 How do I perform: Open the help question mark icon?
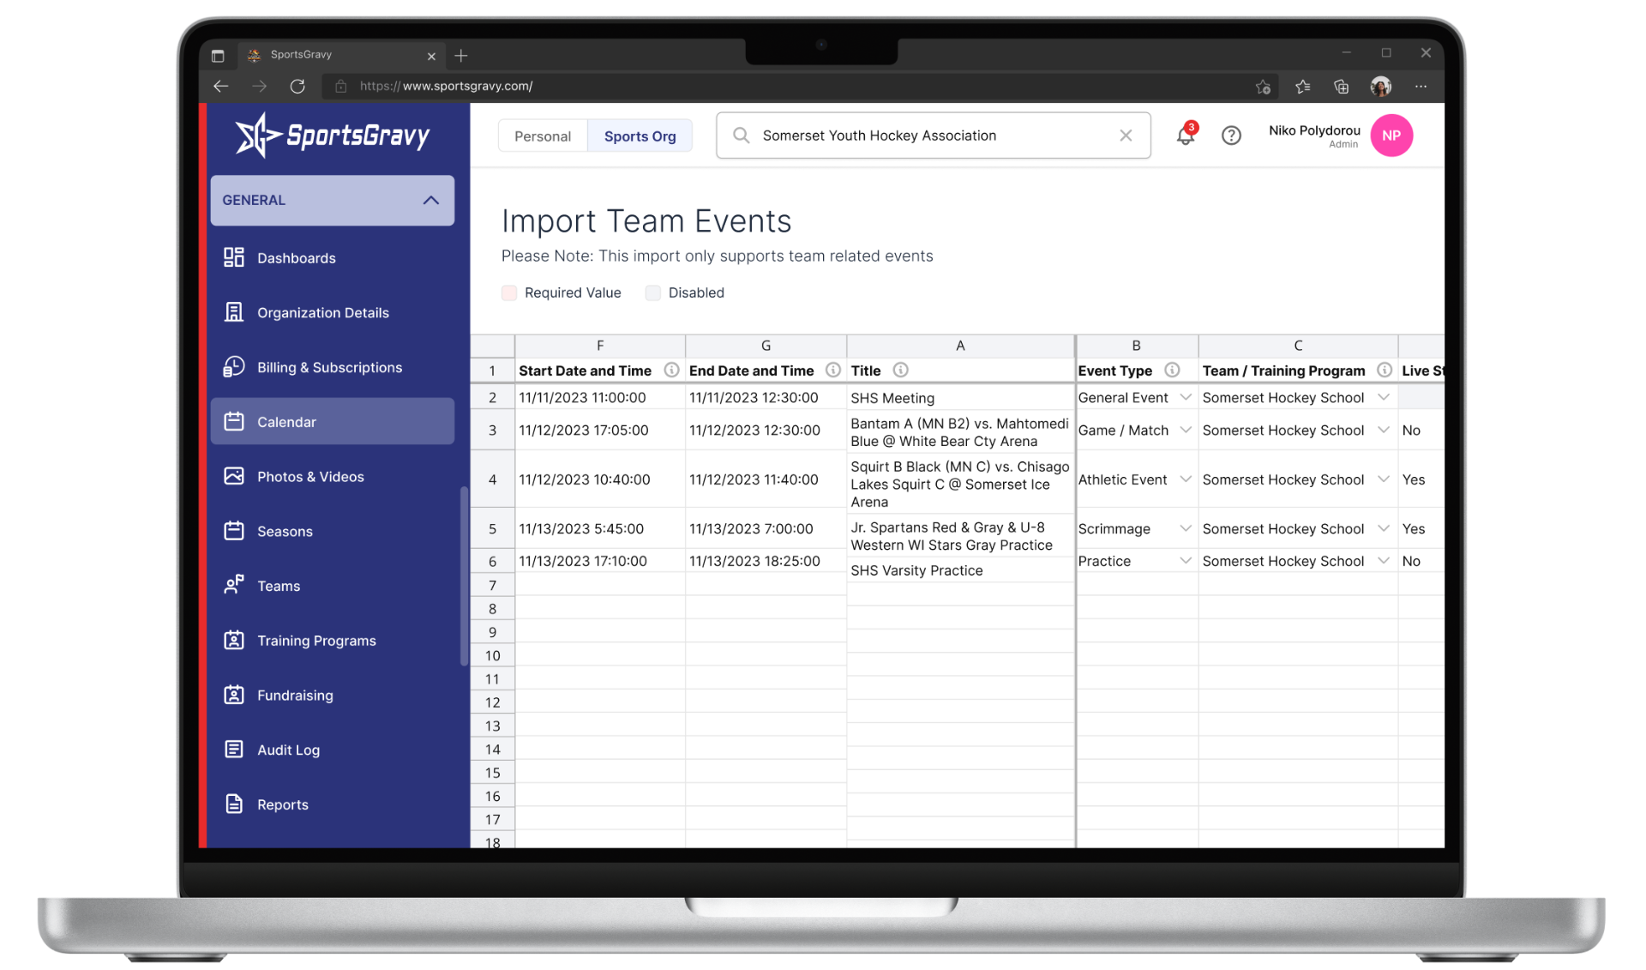1231,136
